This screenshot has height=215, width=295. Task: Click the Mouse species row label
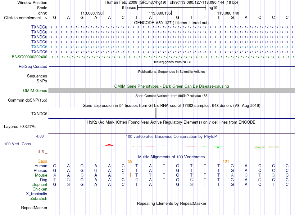[x=41, y=175]
